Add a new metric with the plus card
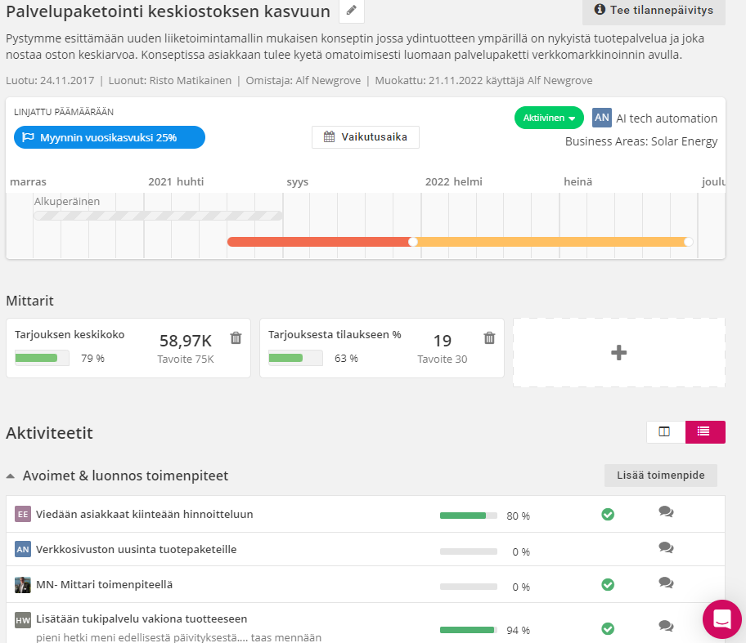This screenshot has width=746, height=643. coord(618,352)
